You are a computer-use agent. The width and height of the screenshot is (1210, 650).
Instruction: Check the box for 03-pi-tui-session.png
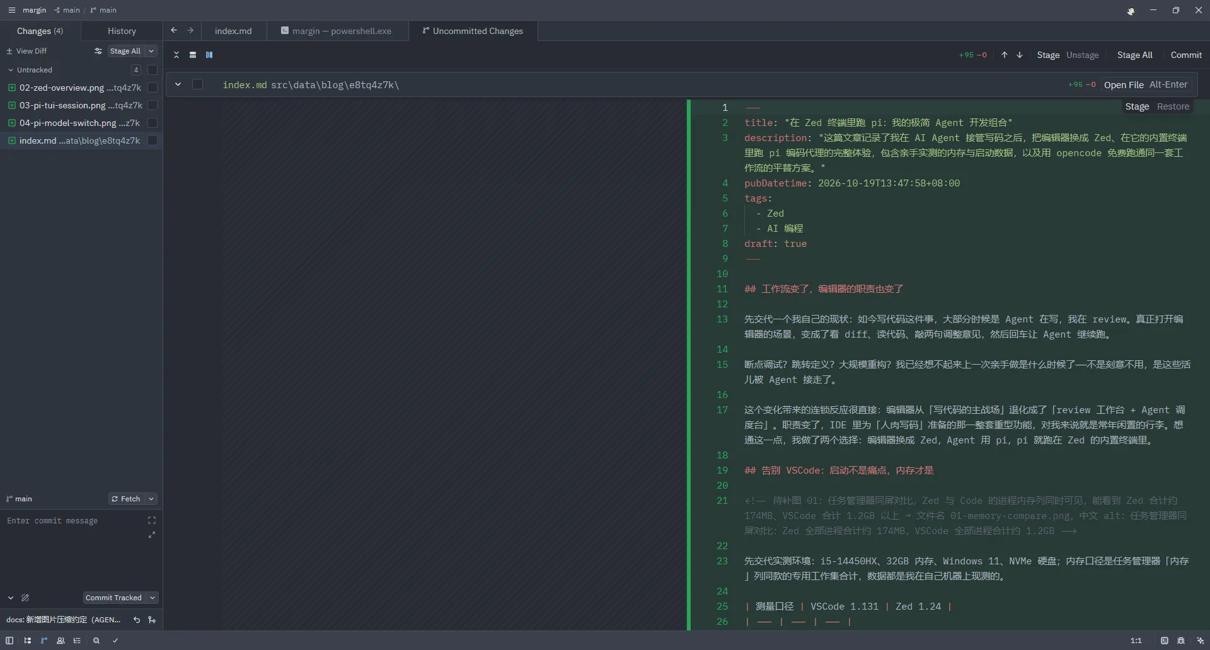(153, 105)
